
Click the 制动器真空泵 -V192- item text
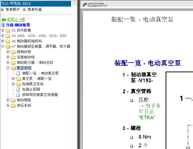(x=144, y=77)
